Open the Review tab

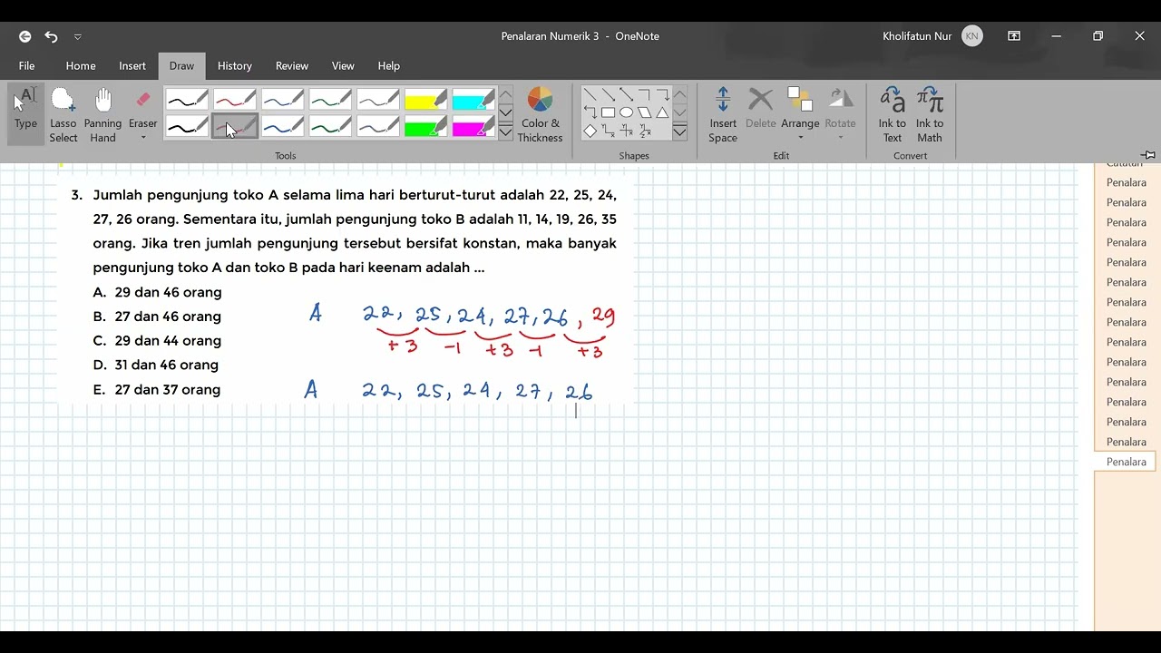click(x=292, y=65)
